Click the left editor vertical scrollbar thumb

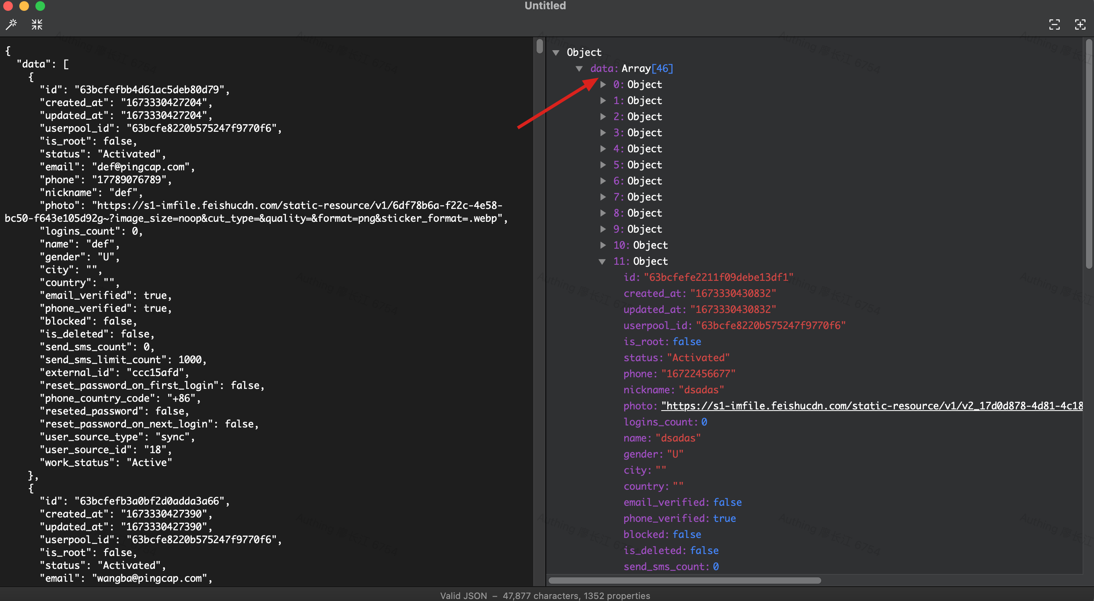(539, 46)
